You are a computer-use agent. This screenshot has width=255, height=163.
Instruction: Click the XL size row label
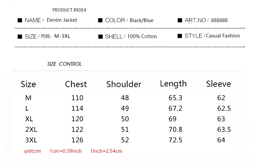[29, 119]
